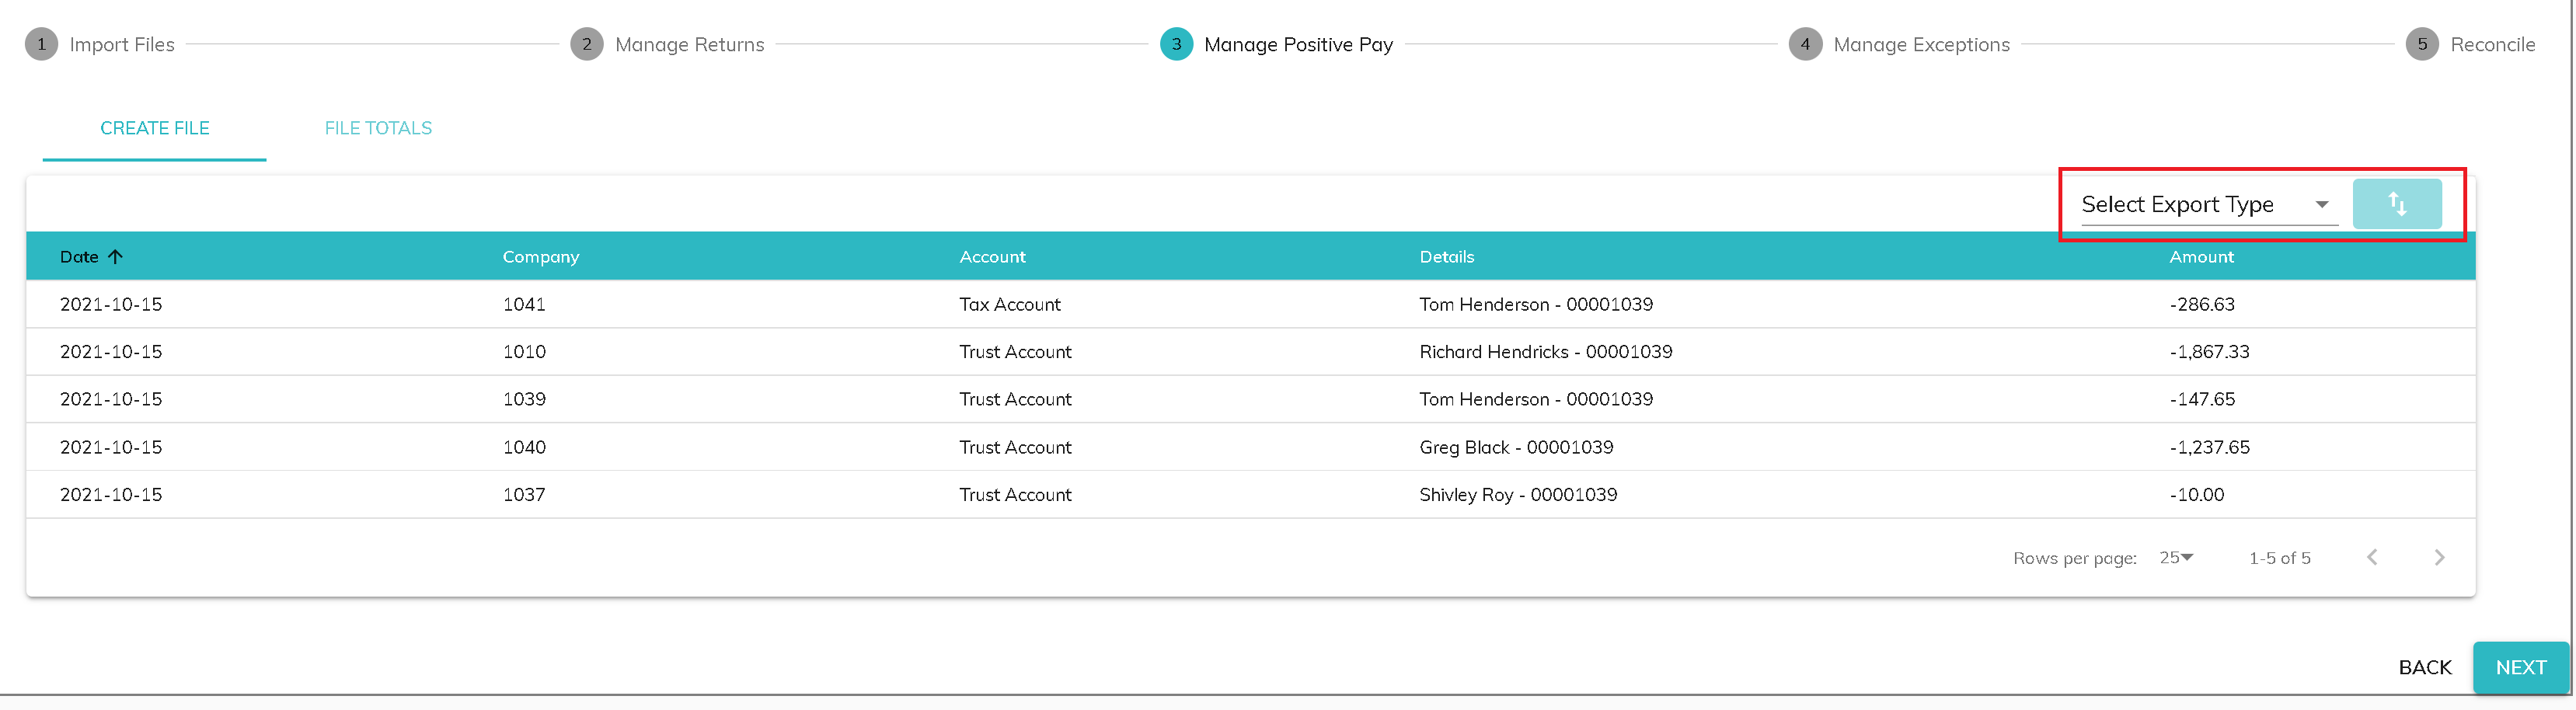Sort table by Company column header
Screen dimensions: 2576x710
541,257
